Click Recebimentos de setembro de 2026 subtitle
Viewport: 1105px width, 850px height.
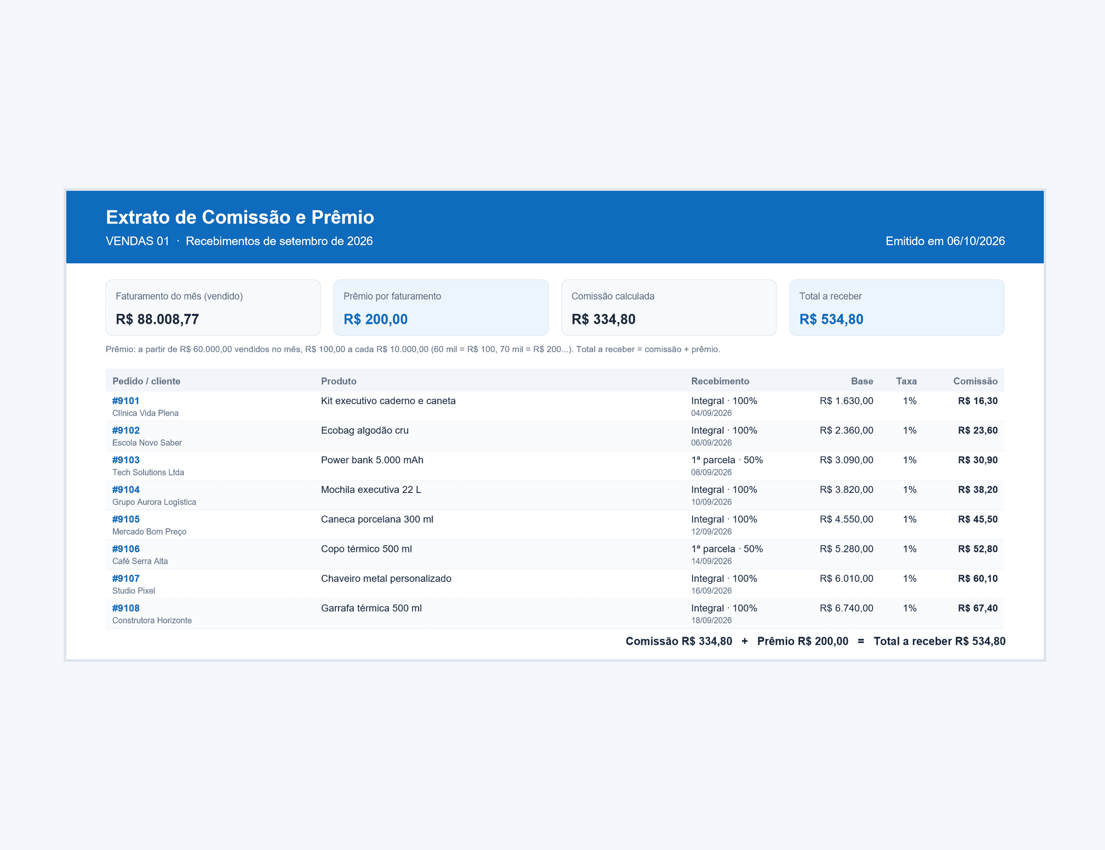[x=279, y=241]
